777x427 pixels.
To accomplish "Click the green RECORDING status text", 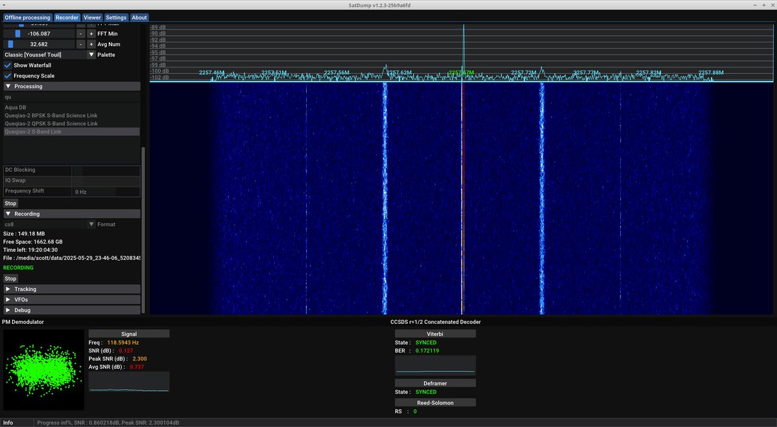I will click(x=18, y=268).
